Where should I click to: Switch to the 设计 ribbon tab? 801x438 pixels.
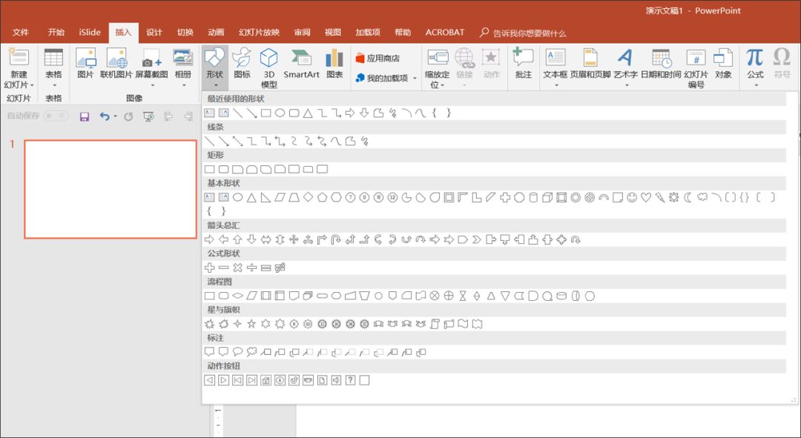154,33
